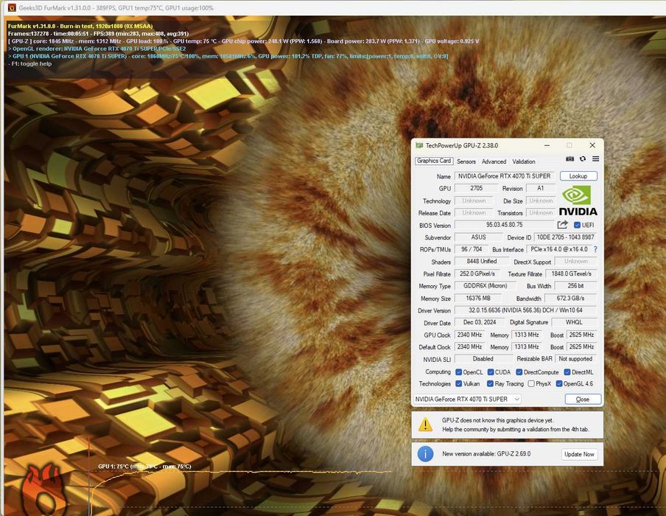Open the GPU selection dropdown
The height and width of the screenshot is (516, 666).
(467, 399)
